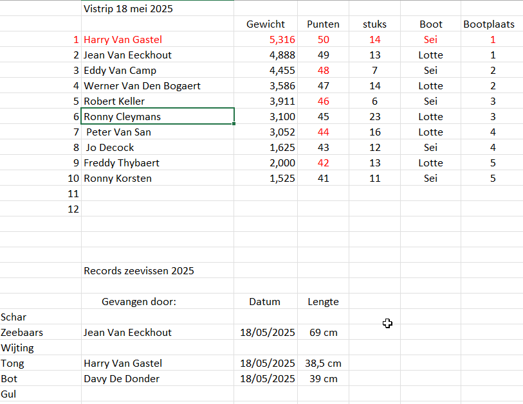Click the Eddy Van Camp name cell
523x404 pixels.
(158, 70)
